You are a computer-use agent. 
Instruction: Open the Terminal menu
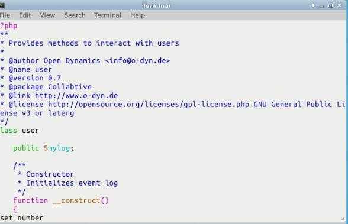coord(108,15)
